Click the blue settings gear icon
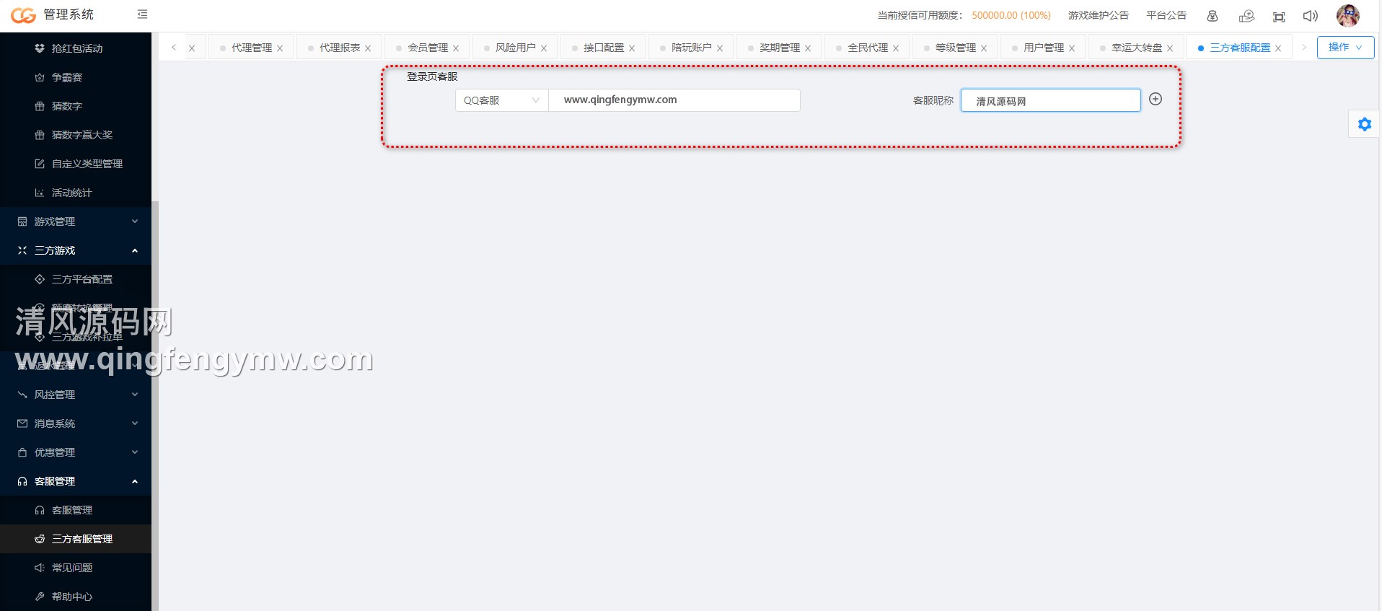Image resolution: width=1382 pixels, height=611 pixels. click(1364, 124)
